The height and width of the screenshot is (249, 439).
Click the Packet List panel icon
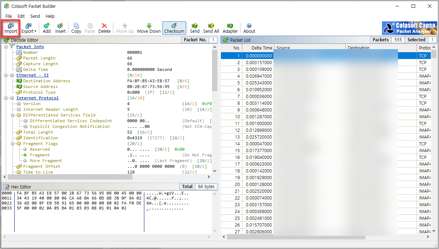coord(225,40)
